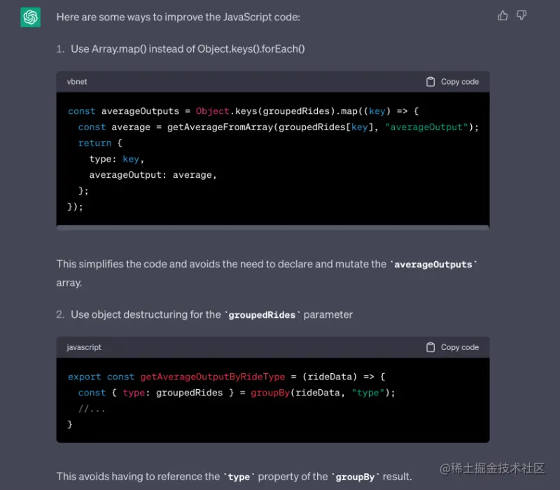Click the thumbs up feedback icon

(x=503, y=15)
